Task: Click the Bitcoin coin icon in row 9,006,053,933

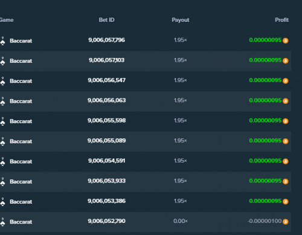Action: pyautogui.click(x=286, y=182)
